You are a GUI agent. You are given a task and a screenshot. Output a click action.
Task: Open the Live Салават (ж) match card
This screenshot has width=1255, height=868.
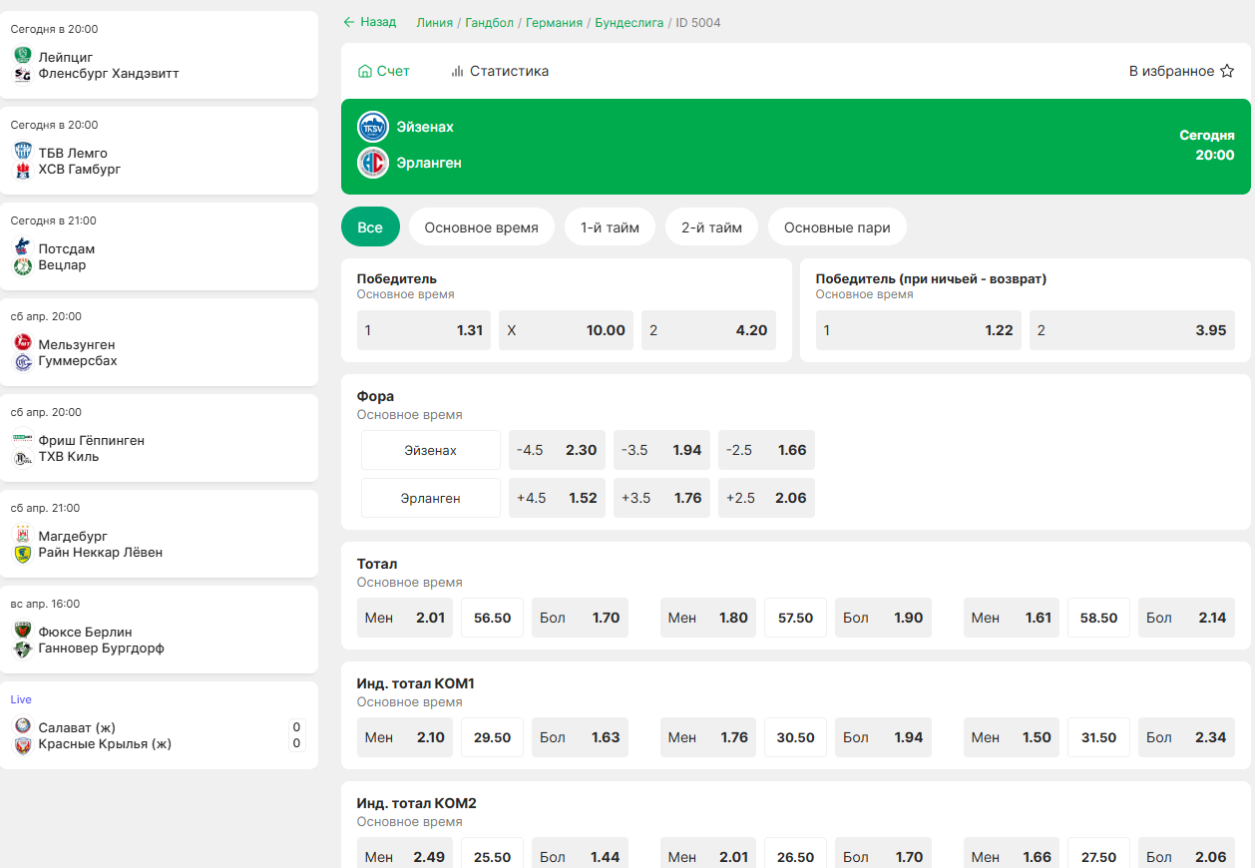[160, 725]
